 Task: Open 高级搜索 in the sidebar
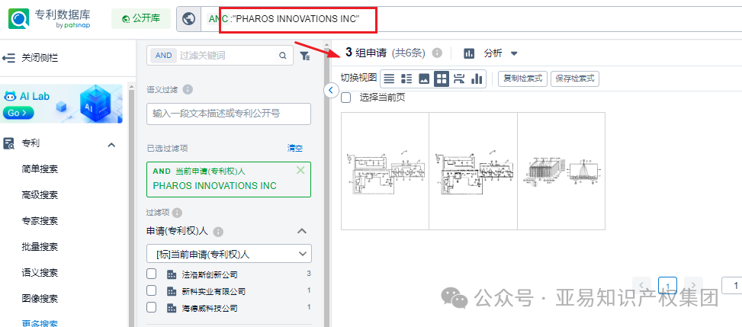pyautogui.click(x=40, y=195)
